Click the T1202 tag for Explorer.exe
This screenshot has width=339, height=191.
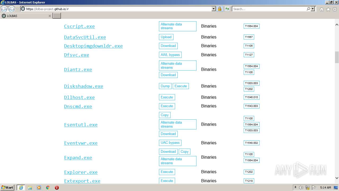pyautogui.click(x=249, y=172)
